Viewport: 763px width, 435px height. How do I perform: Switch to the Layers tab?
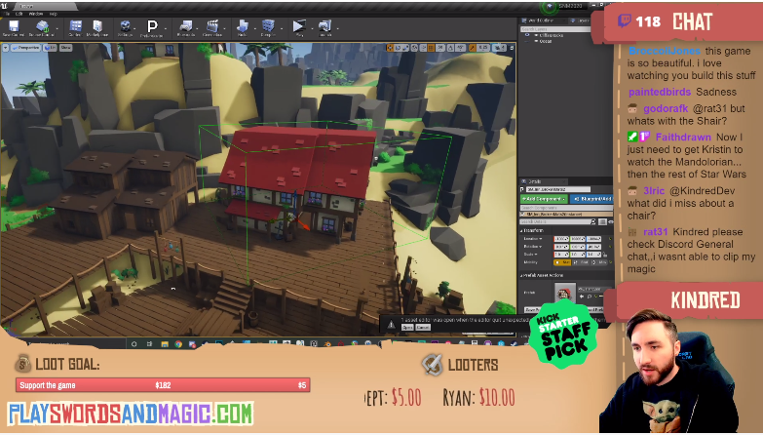[580, 20]
